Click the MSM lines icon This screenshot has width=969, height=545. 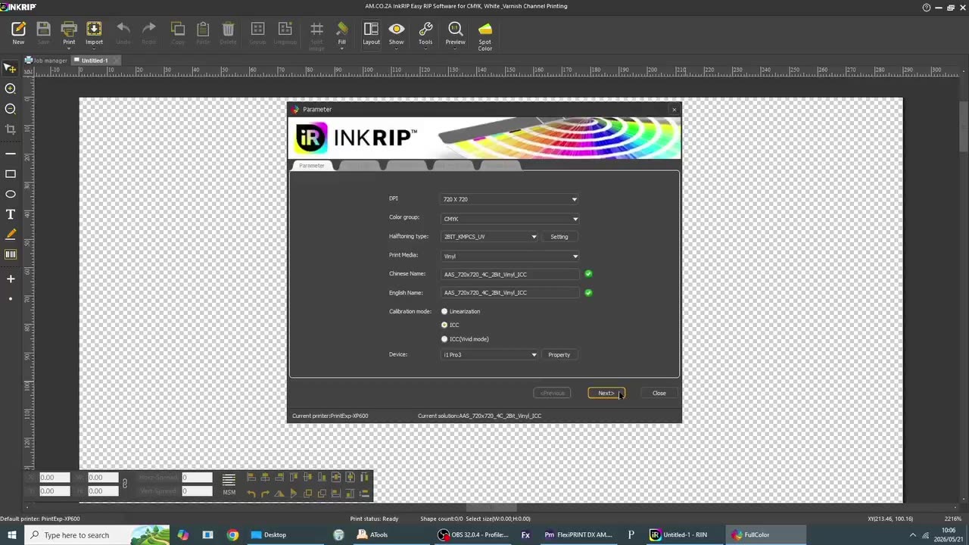click(229, 484)
